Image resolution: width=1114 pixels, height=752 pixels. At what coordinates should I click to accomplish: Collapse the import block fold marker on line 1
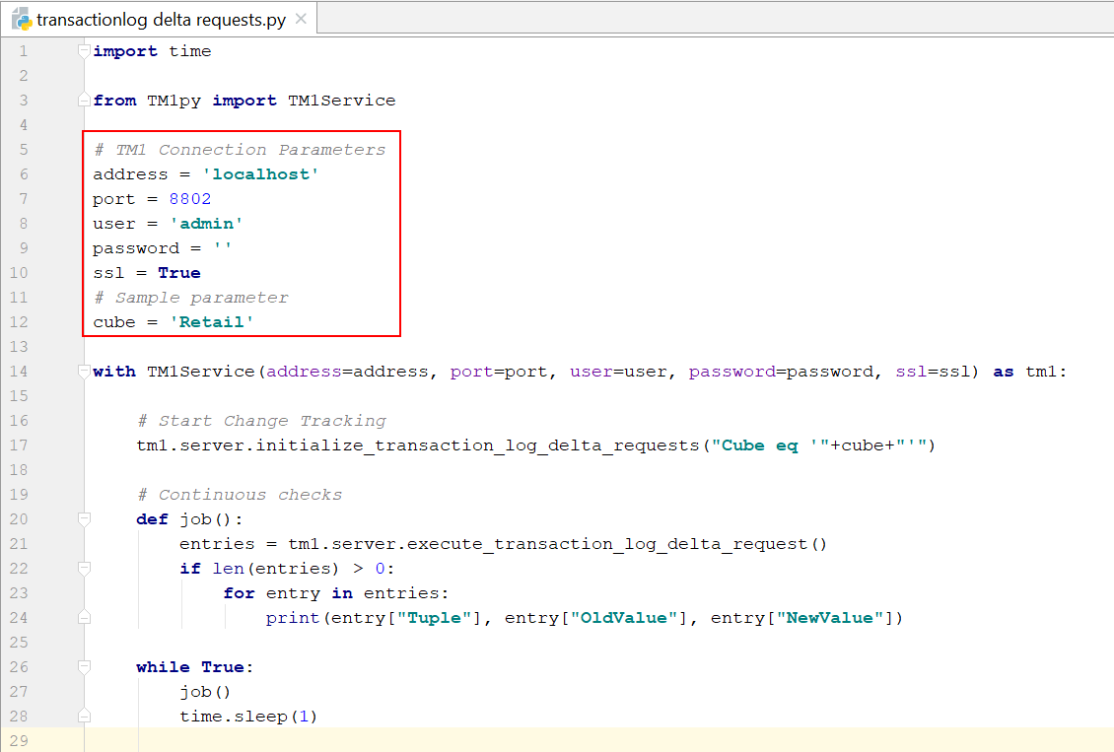[84, 51]
